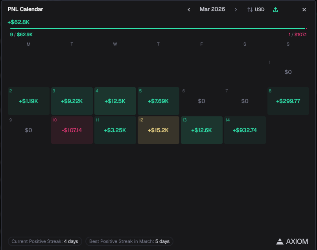The height and width of the screenshot is (250, 317).
Task: Toggle USD currency display
Action: [256, 9]
